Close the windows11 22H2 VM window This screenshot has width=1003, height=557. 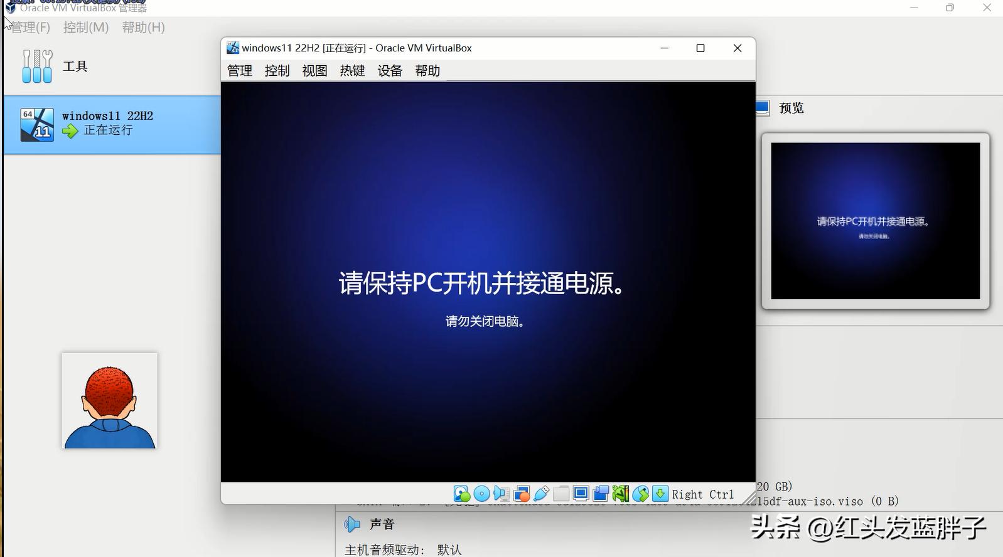pyautogui.click(x=737, y=48)
